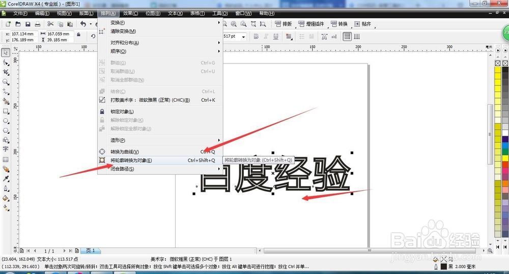509x274 pixels.
Task: Click the New document icon
Action: (8, 24)
